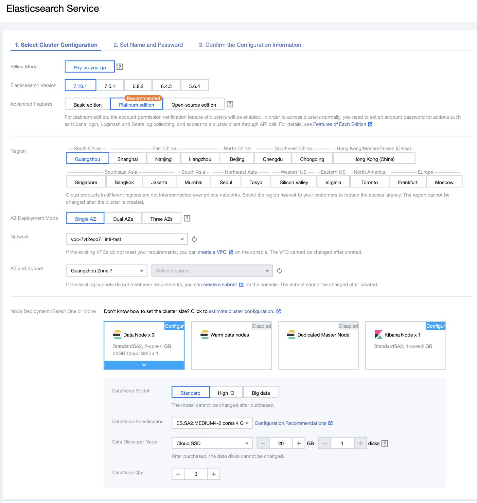Expand the Dedicated Master Node card
The height and width of the screenshot is (503, 477).
pos(318,345)
